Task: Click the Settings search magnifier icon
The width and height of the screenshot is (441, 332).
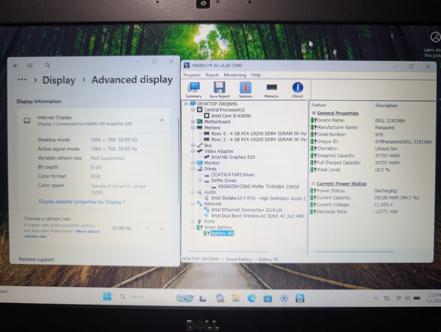Action: point(48,66)
